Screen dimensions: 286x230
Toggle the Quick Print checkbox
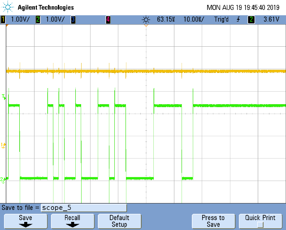[x=260, y=224]
